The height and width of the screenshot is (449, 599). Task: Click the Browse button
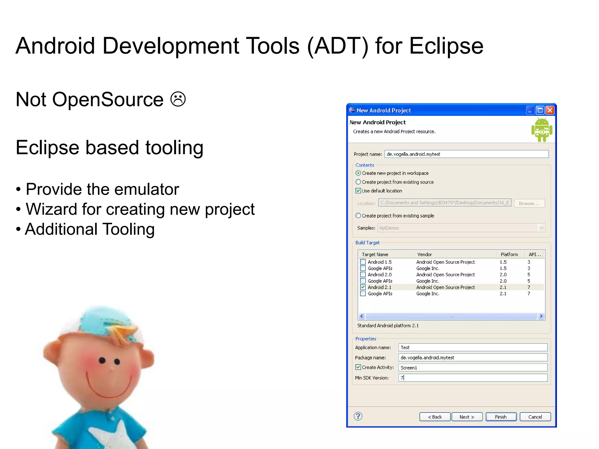(529, 203)
